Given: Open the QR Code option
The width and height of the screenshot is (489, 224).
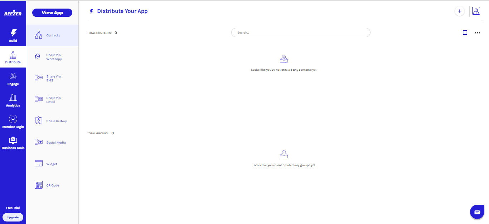Looking at the screenshot, I should coord(53,185).
